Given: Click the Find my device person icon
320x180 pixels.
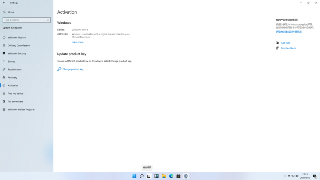Looking at the screenshot, I should [4, 93].
